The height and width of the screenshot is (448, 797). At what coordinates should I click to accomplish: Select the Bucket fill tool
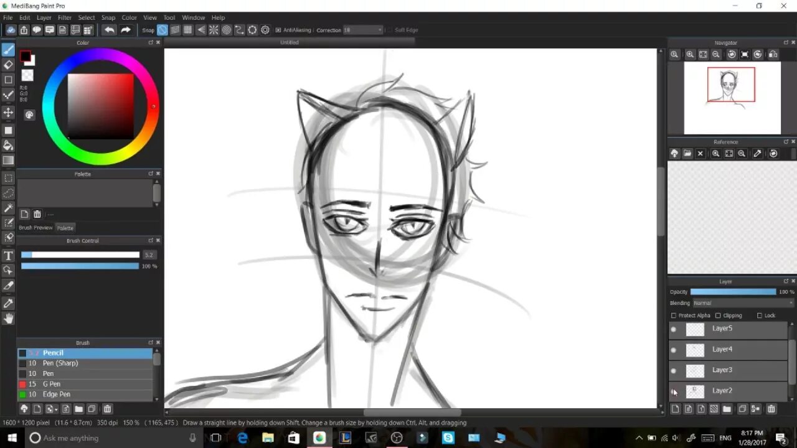pyautogui.click(x=8, y=145)
